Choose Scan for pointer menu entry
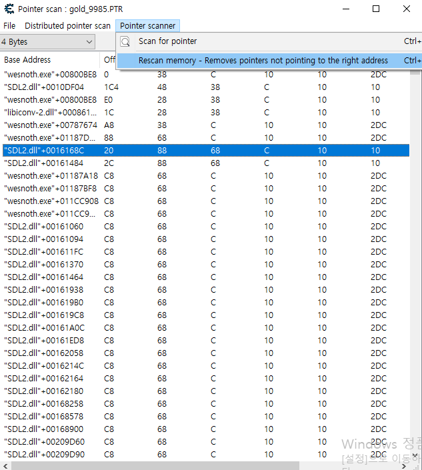The width and height of the screenshot is (422, 470). [x=269, y=41]
